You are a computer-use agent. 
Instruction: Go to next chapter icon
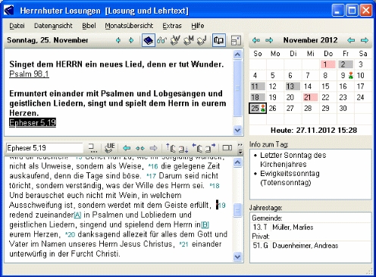point(183,149)
